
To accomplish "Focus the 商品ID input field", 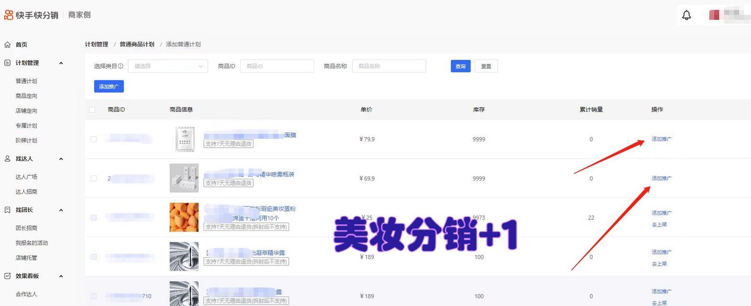I will pos(277,66).
